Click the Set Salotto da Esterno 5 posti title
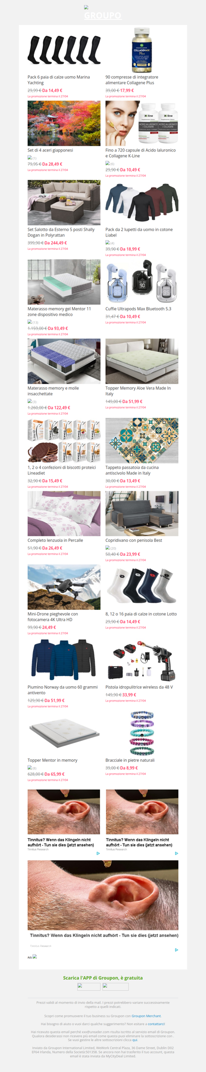206x1072 pixels. pos(61,232)
